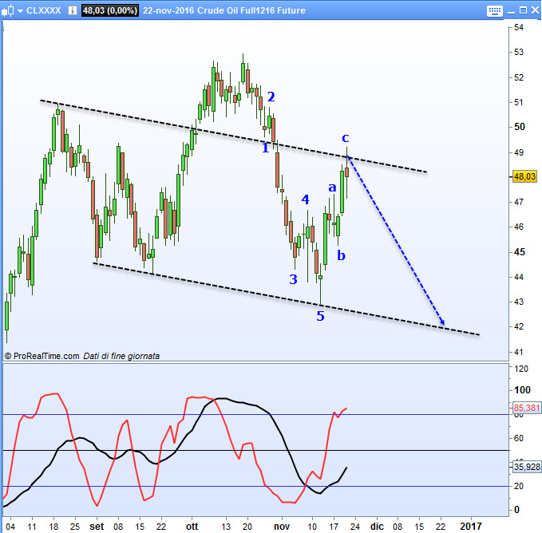Screen dimensions: 542x533
Task: Click the Crude Oil Full1216 Future title
Action: tap(251, 10)
